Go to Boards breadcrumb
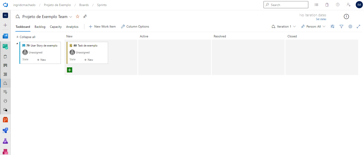This screenshot has height=155, width=364. [x=84, y=5]
